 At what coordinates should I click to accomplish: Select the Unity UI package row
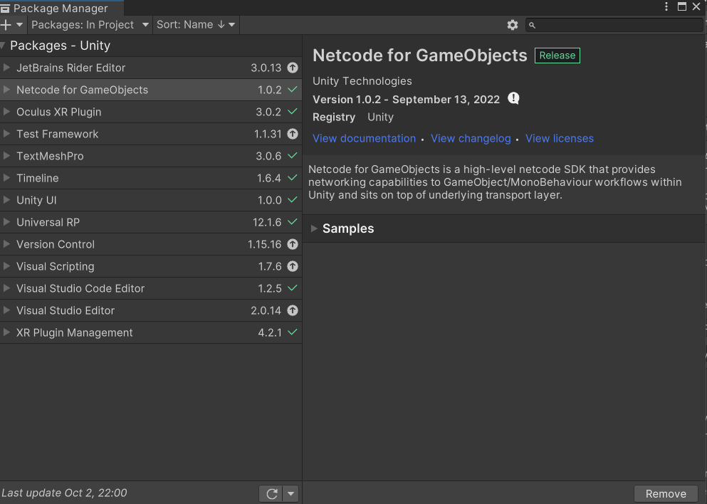pyautogui.click(x=151, y=200)
